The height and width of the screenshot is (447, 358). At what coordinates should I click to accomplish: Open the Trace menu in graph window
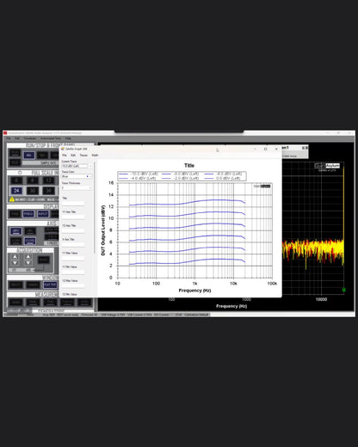click(83, 155)
